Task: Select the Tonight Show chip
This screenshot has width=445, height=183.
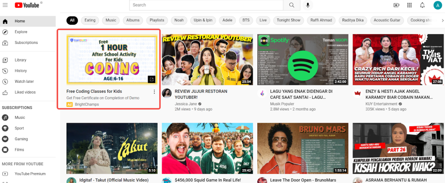Action: pos(289,20)
